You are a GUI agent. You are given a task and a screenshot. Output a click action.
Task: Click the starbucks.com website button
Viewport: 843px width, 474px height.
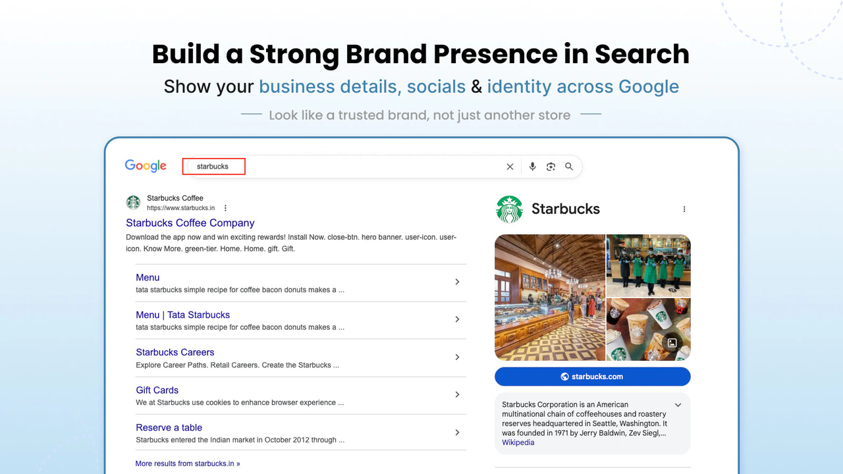pos(593,377)
